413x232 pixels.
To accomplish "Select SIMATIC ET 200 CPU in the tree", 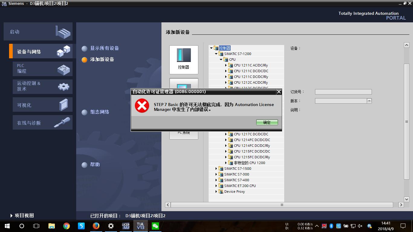I will tap(240, 186).
